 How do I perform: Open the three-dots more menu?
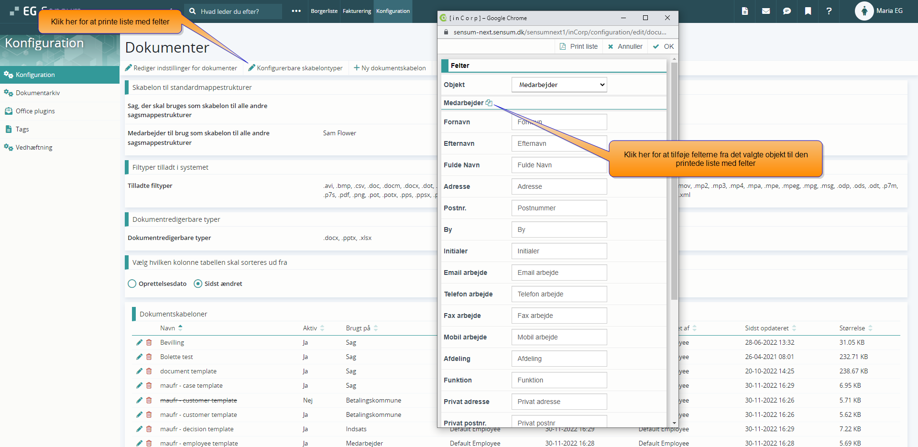296,11
